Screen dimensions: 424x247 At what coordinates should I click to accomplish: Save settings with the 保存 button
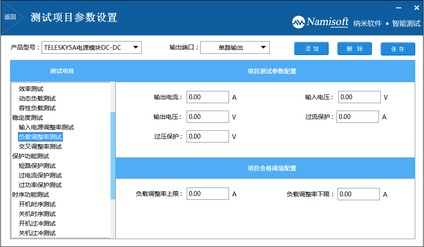pyautogui.click(x=397, y=49)
